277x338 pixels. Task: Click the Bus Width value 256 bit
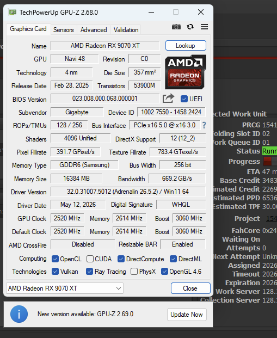point(183,165)
